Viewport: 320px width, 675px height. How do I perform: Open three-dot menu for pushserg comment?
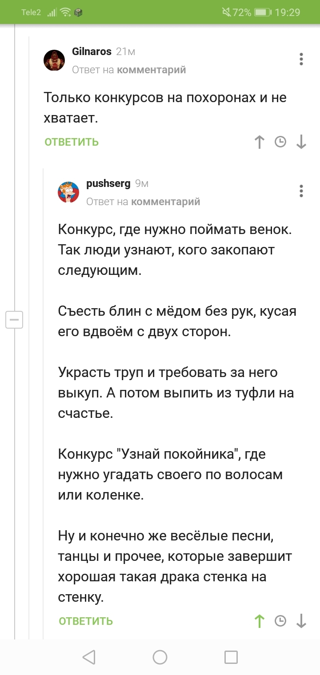[301, 191]
